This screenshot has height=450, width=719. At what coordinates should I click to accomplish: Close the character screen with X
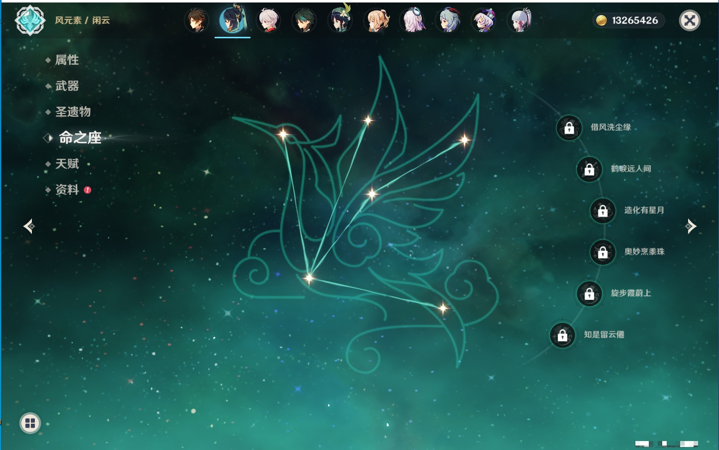[x=690, y=20]
